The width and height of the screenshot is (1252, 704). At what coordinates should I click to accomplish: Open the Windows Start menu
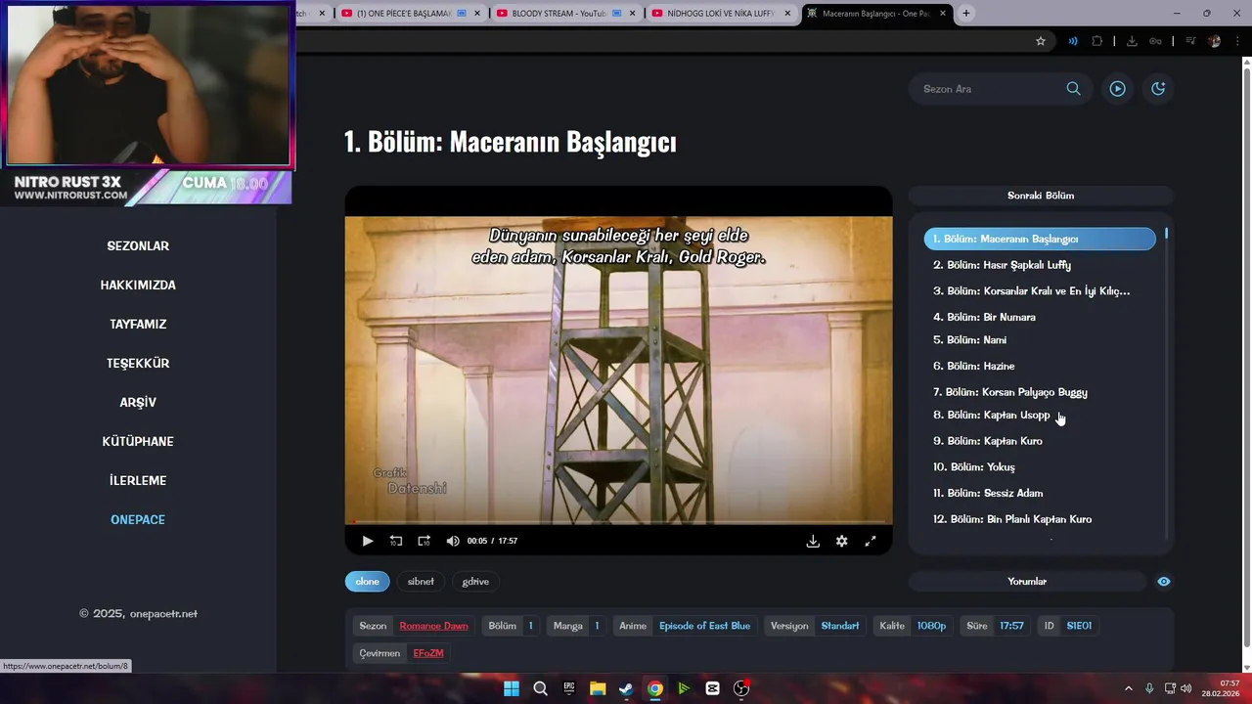(512, 688)
